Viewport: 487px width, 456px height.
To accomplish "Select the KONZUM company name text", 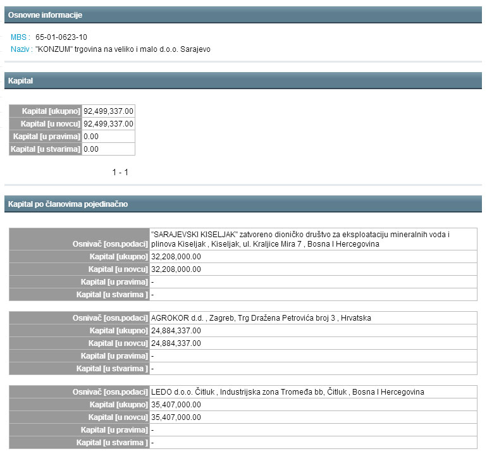I will pos(123,49).
